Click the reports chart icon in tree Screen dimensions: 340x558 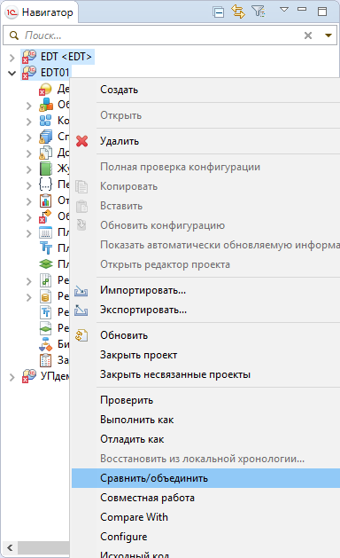point(45,200)
